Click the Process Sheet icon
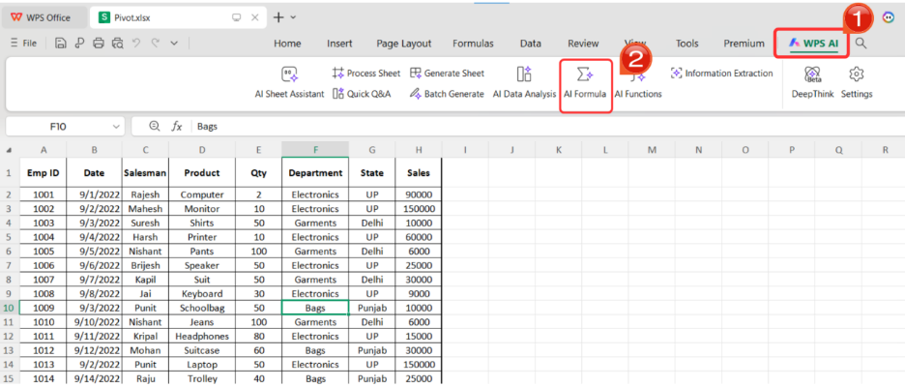This screenshot has height=387, width=905. (x=337, y=74)
